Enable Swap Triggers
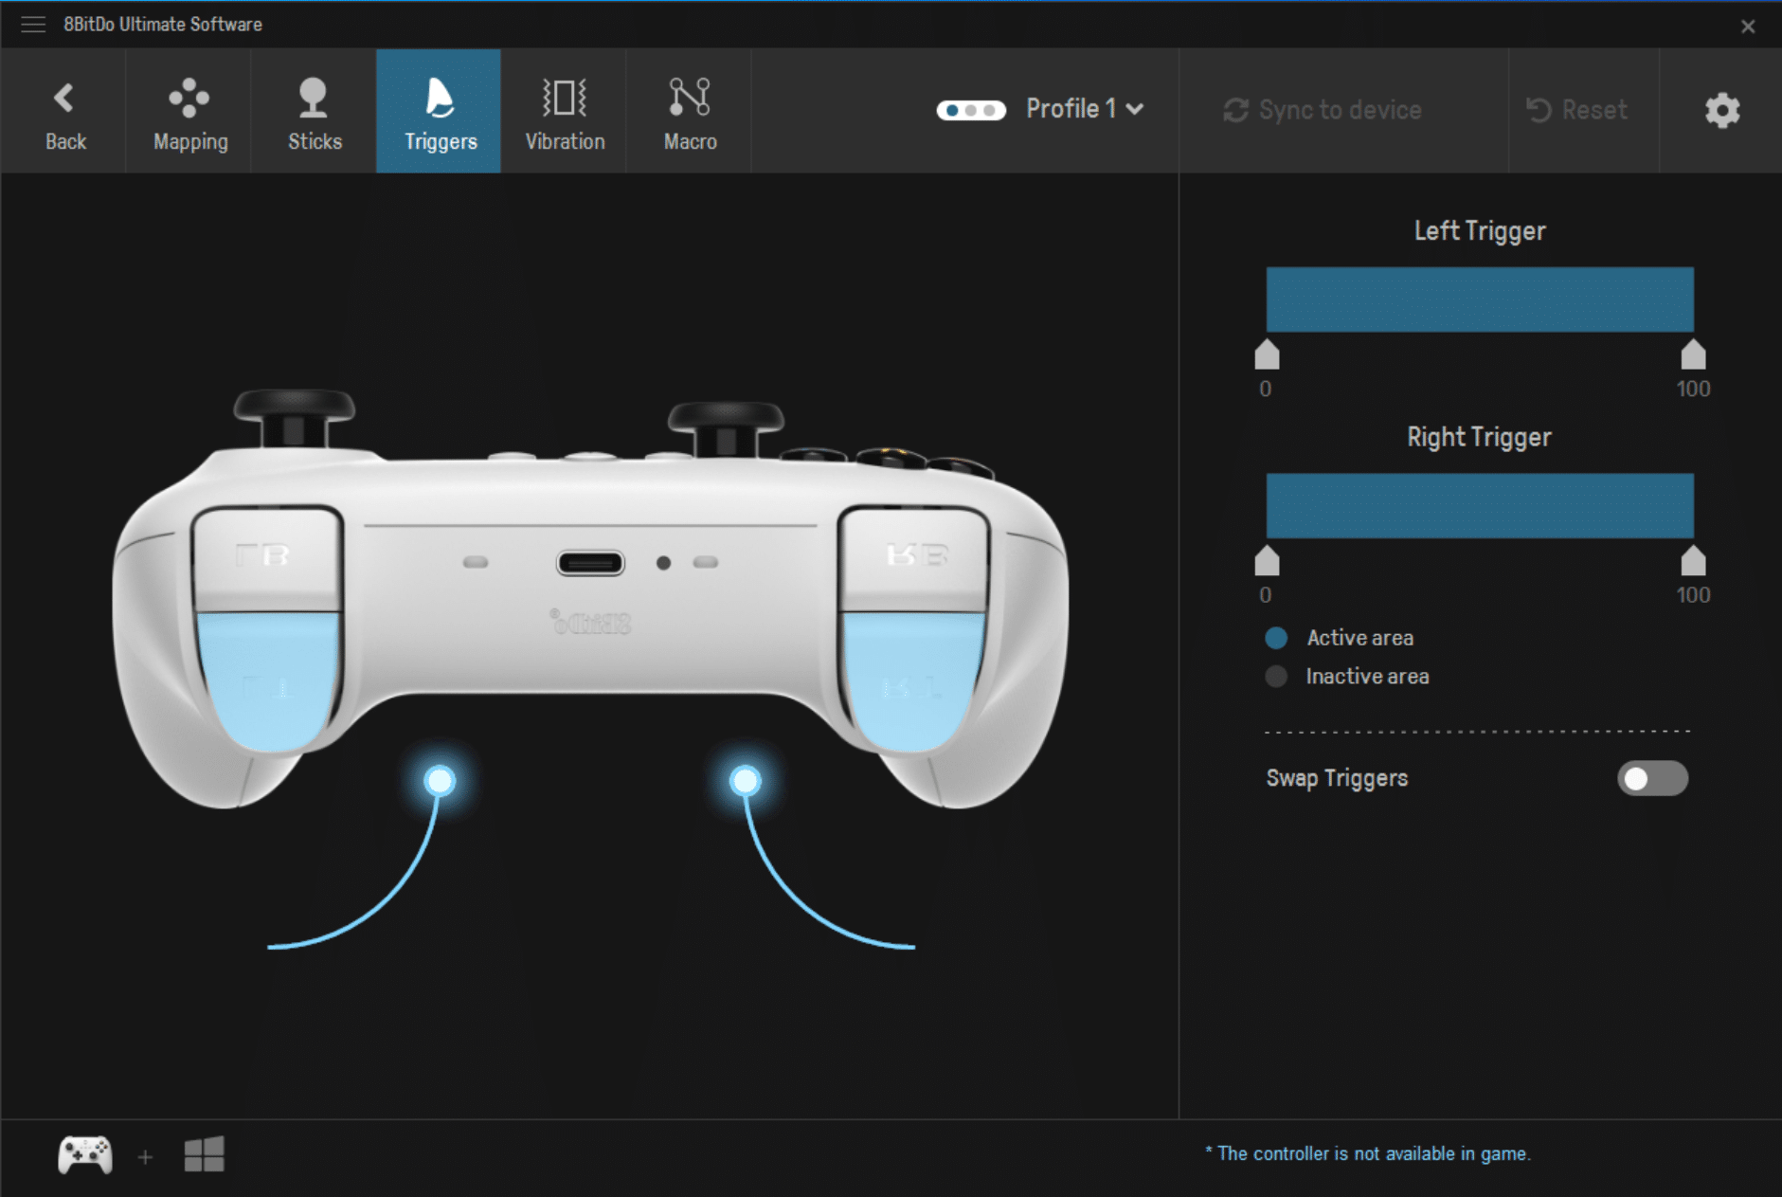Image resolution: width=1782 pixels, height=1197 pixels. (x=1652, y=777)
